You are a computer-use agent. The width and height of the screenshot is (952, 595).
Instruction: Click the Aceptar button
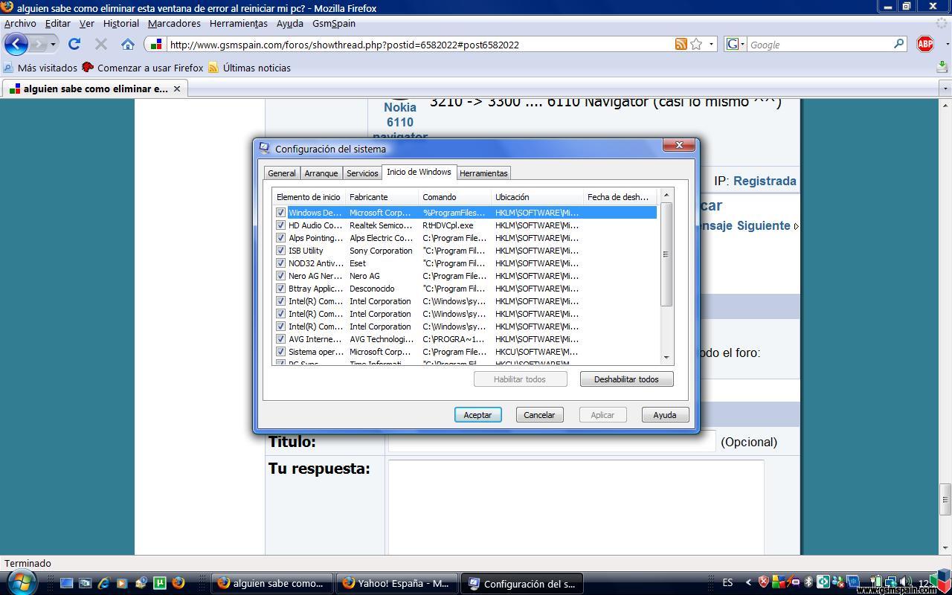coord(477,415)
